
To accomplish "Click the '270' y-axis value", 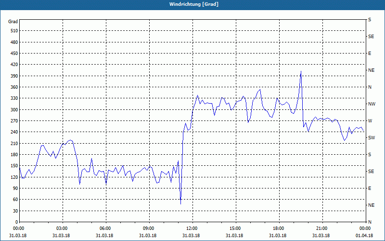I will [14, 121].
